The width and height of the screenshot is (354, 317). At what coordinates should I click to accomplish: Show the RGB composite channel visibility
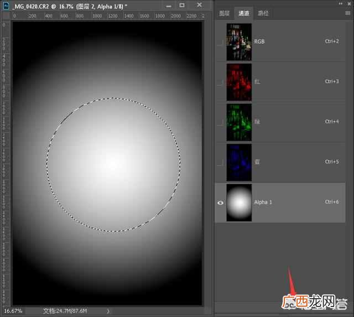tap(220, 42)
